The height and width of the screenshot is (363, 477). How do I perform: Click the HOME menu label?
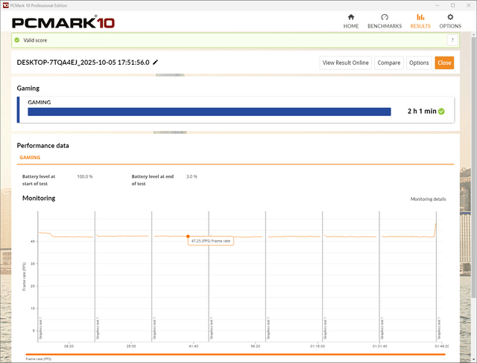point(351,26)
